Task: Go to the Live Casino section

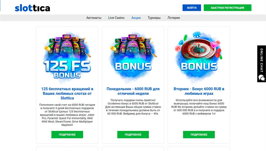Action: click(x=116, y=18)
